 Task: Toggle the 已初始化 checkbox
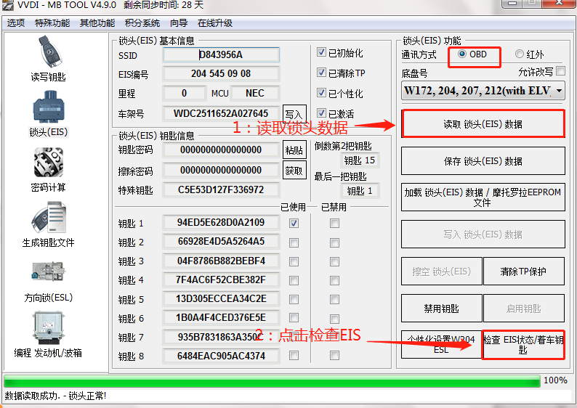point(321,52)
